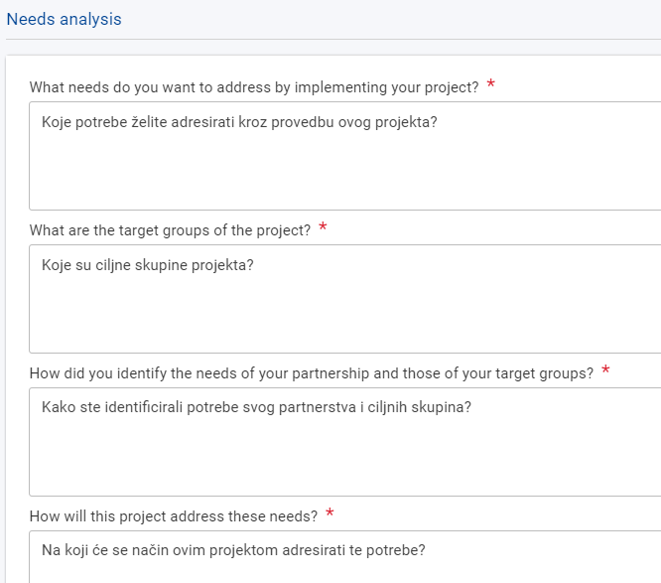The height and width of the screenshot is (583, 661).
Task: Click the 'What needs do you want' label
Action: point(254,87)
